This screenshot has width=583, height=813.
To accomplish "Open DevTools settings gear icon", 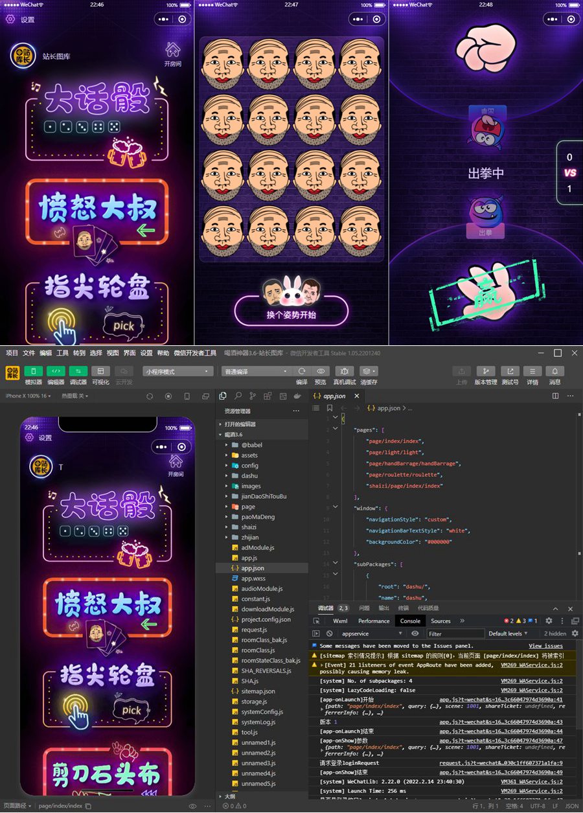I will pos(549,621).
